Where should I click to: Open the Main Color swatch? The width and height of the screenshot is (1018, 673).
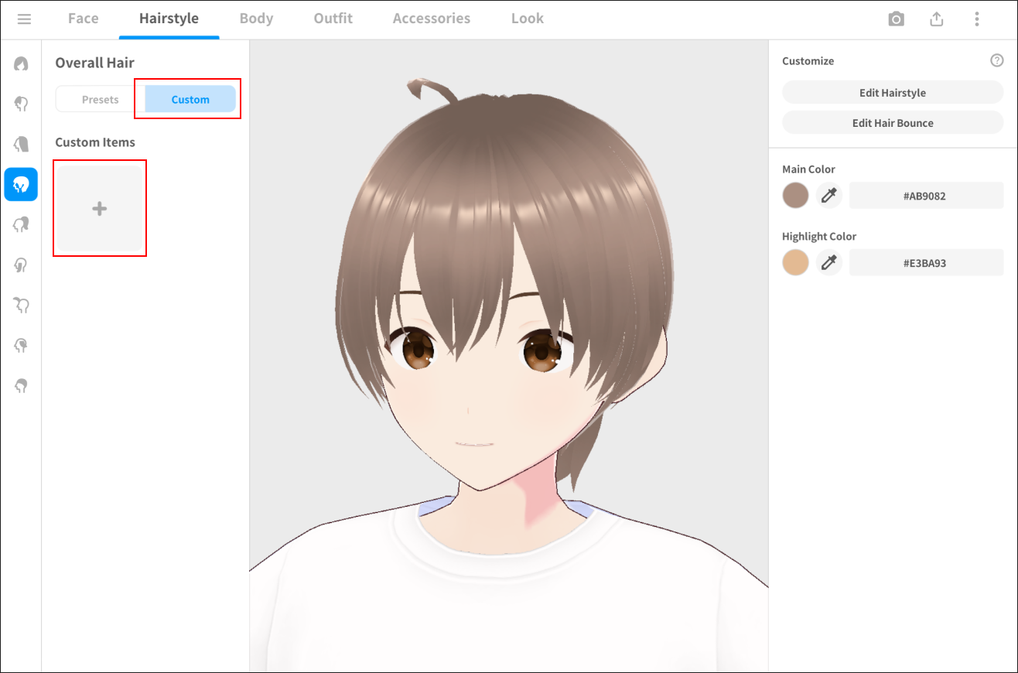[x=795, y=196]
